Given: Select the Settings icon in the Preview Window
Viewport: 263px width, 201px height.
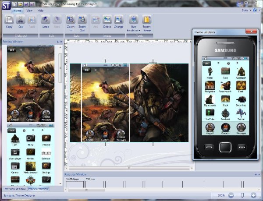Looking at the screenshot, I should tap(46, 166).
